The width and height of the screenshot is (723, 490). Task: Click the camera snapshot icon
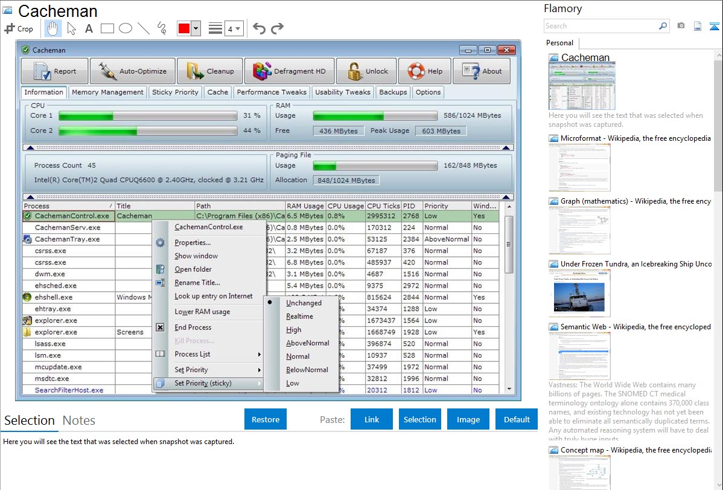point(681,26)
